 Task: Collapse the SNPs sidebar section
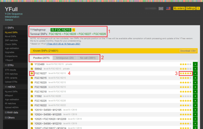pyautogui.click(x=11, y=27)
